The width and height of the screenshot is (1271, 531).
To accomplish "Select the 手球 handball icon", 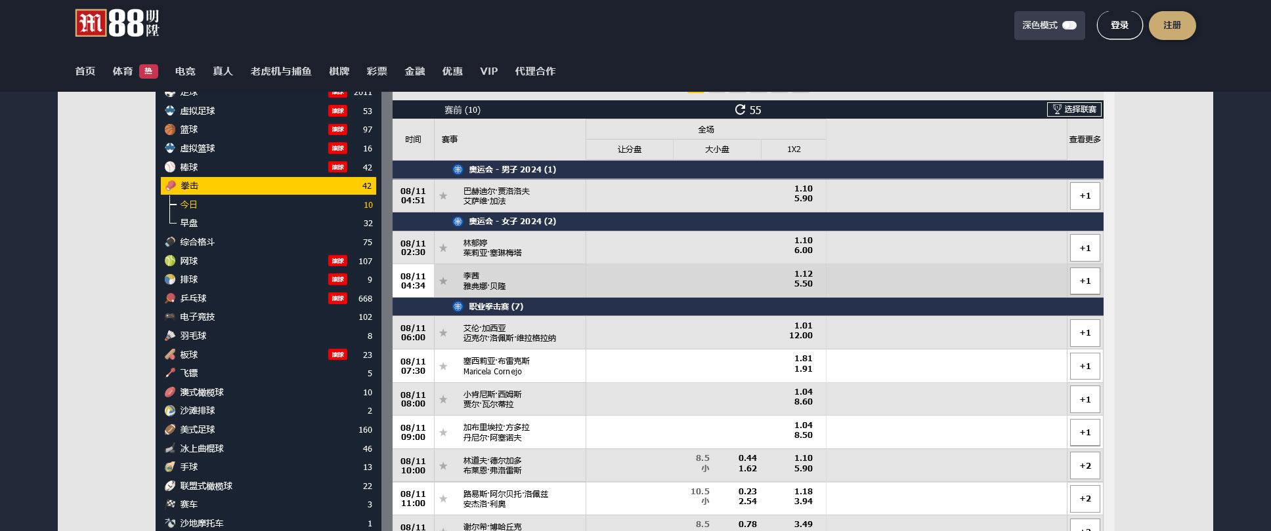I will (170, 467).
